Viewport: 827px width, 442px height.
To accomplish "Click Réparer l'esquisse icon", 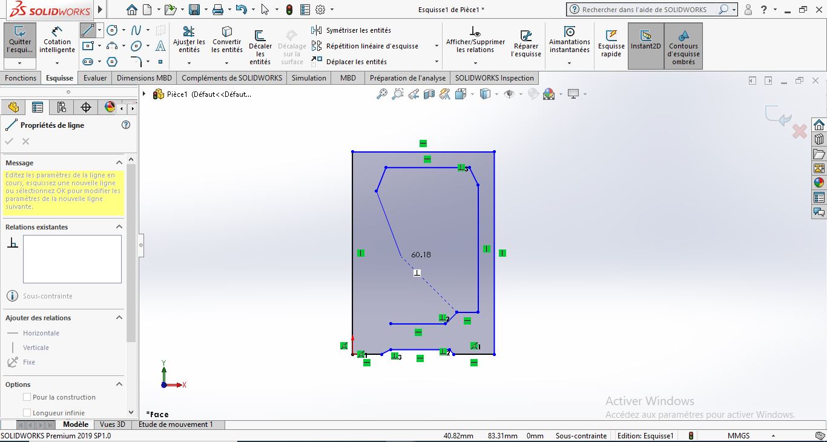I will tap(526, 36).
